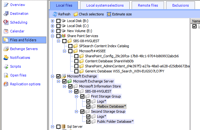
Task: Click the Mailbox Database folder icon
Action: coord(94,106)
